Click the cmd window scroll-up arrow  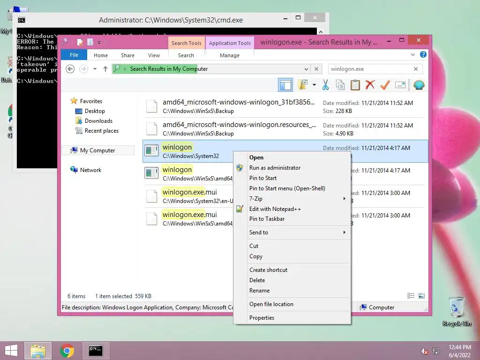(x=321, y=32)
